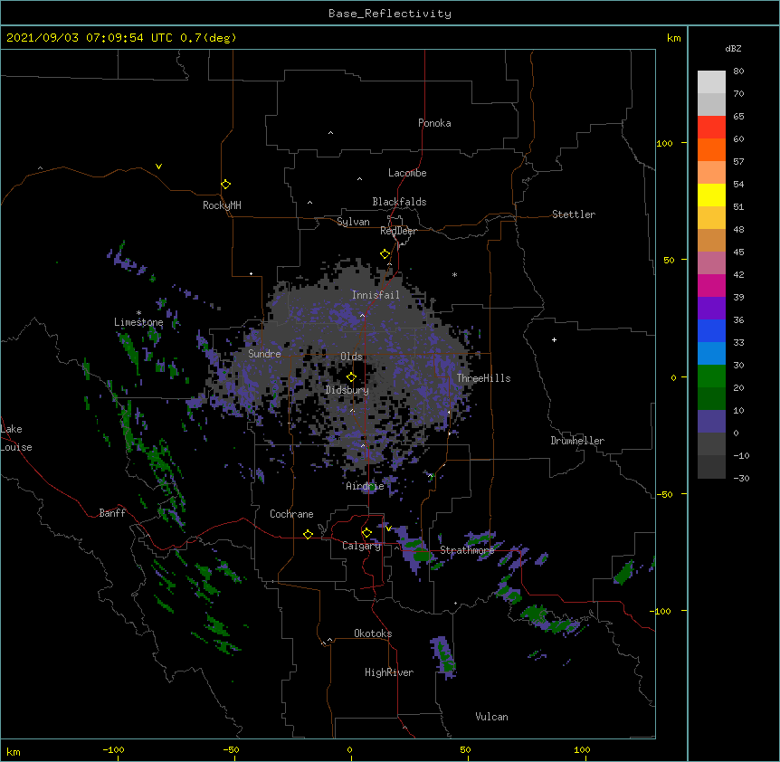Screen dimensions: 780x762
Task: Click the Airdrie city label
Action: click(365, 486)
